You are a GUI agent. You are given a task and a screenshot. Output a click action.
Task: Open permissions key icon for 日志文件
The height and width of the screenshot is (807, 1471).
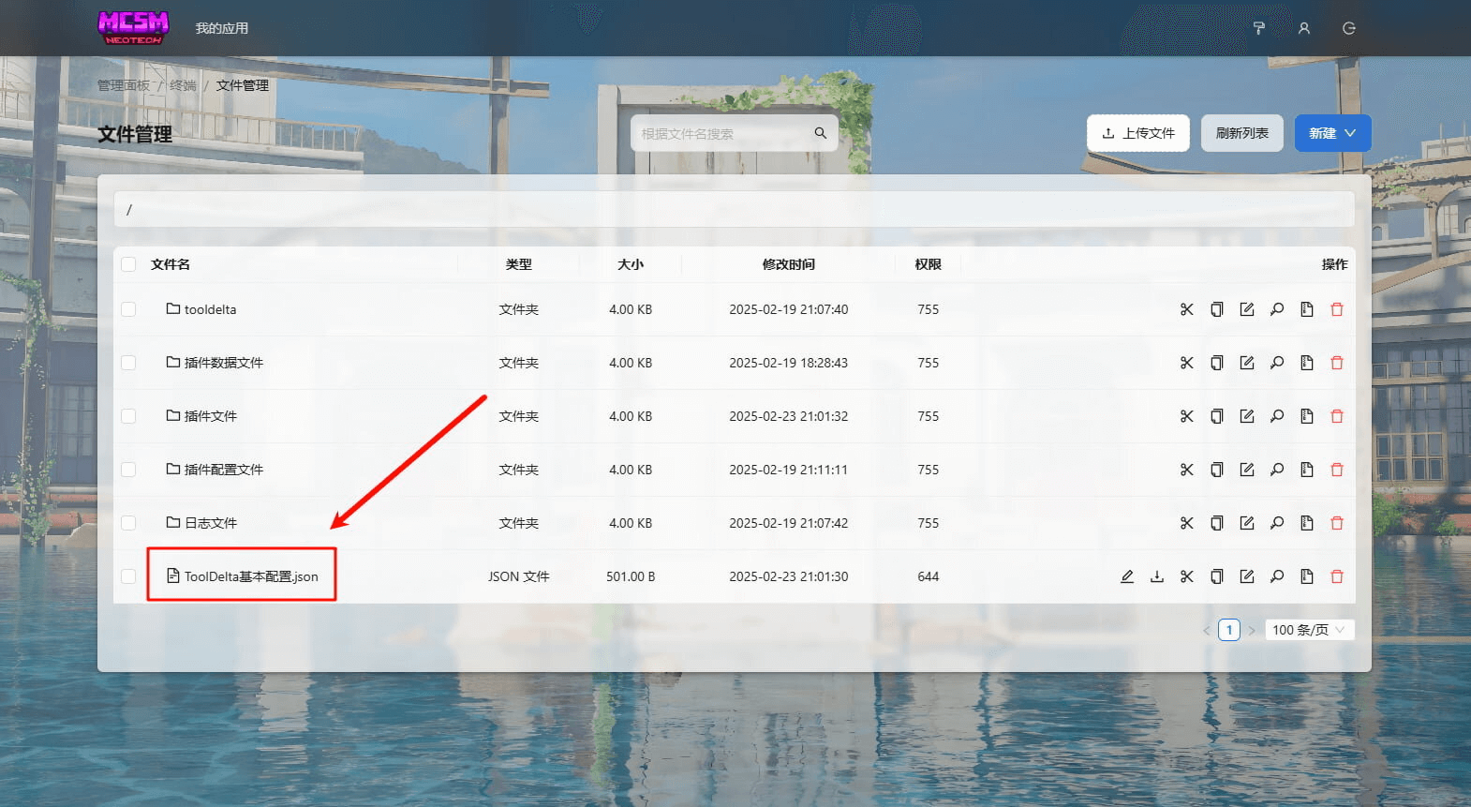[1277, 523]
